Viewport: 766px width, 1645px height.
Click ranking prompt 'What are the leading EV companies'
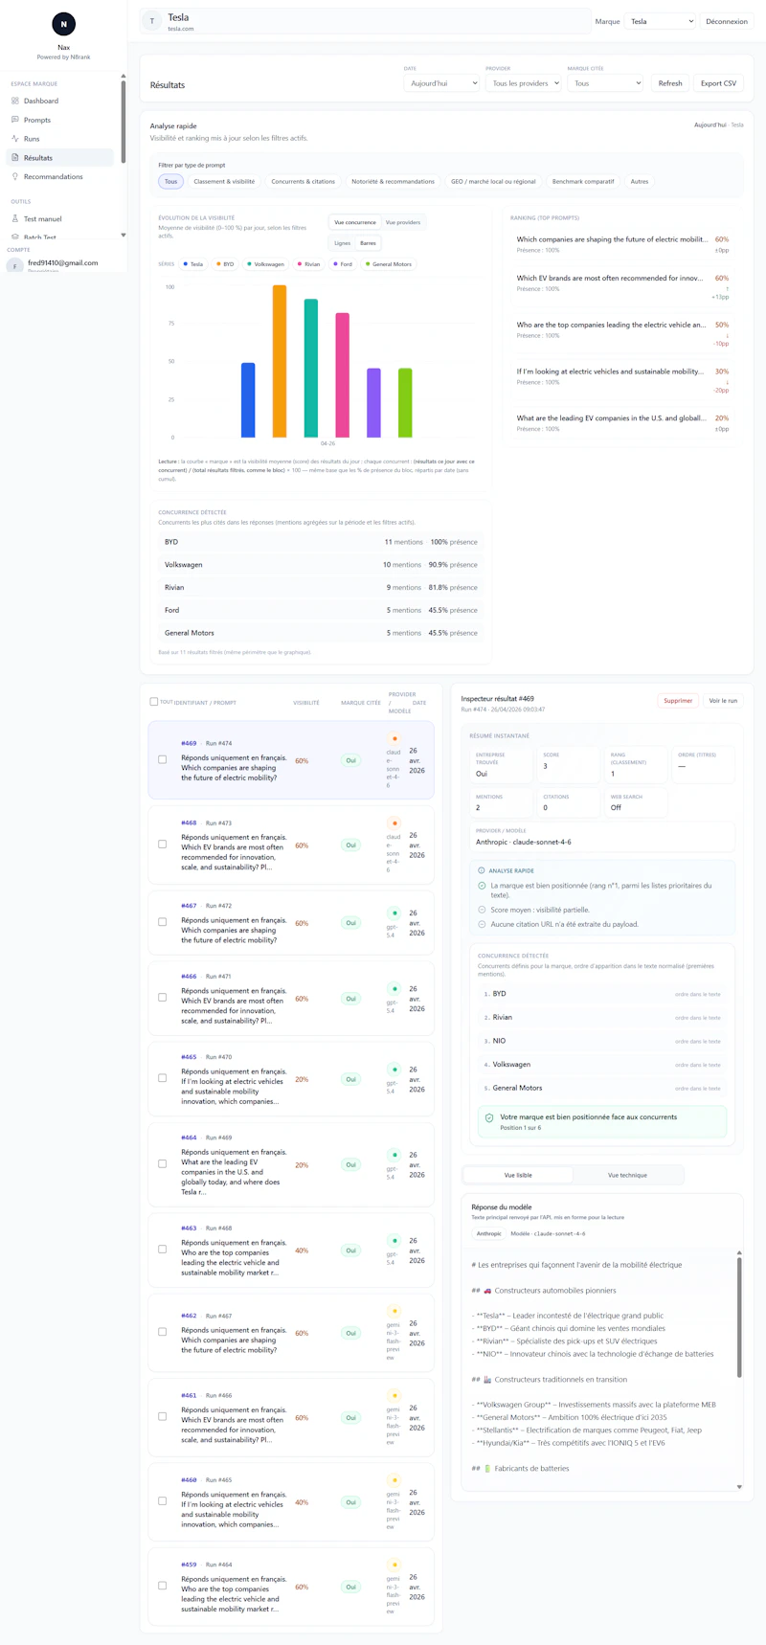[611, 418]
